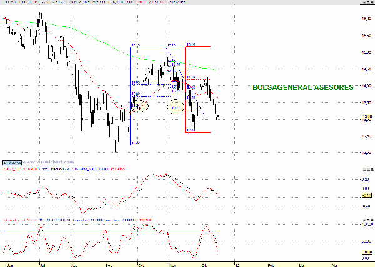Click the MACD indicator legend line
Image resolution: width=375 pixels, height=267 pixels.
coord(64,169)
